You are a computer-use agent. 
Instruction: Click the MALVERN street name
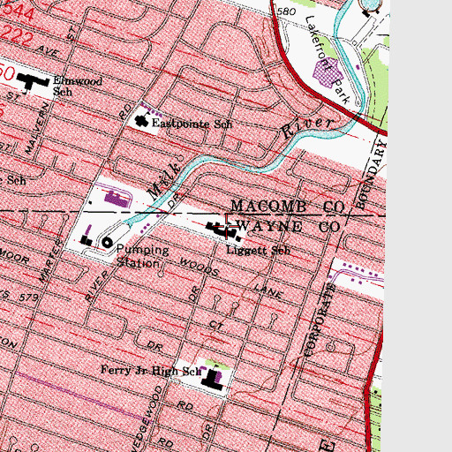pyautogui.click(x=37, y=128)
